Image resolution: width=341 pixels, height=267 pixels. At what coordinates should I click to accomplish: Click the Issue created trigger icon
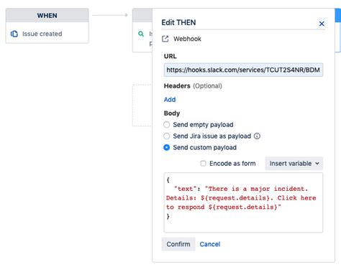[x=14, y=34]
